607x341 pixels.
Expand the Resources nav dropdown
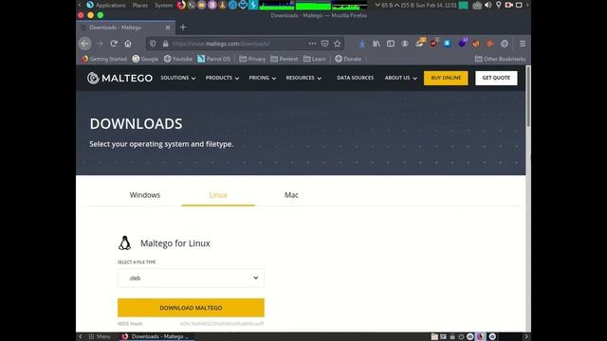[x=303, y=78]
